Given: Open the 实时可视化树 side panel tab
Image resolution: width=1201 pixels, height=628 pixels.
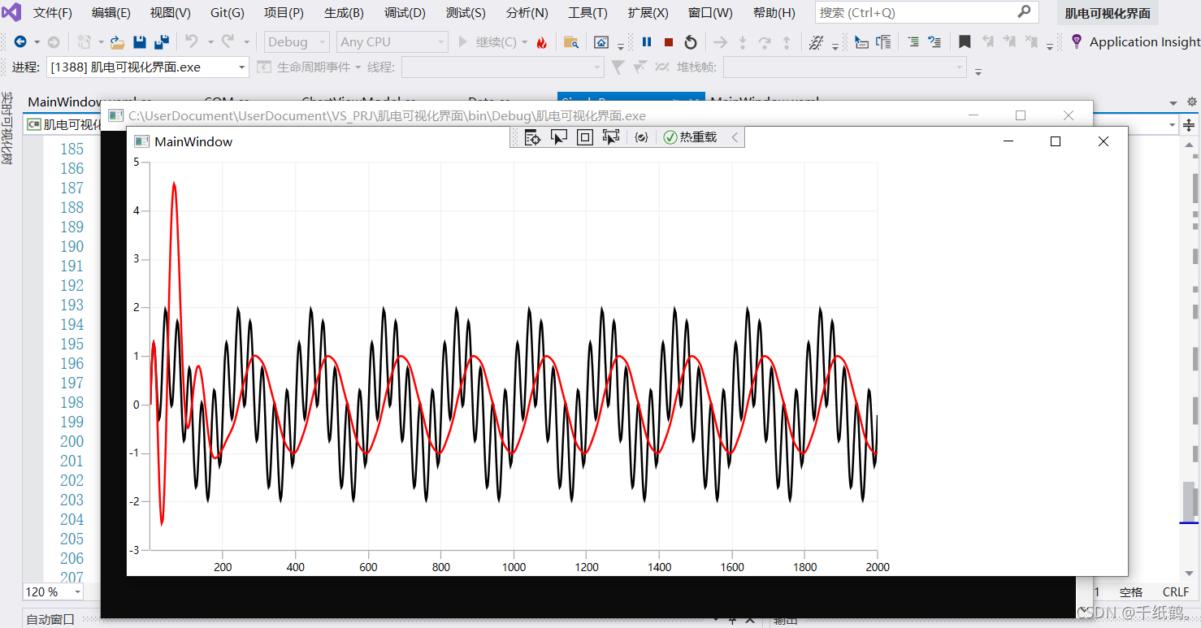Looking at the screenshot, I should coord(7,128).
